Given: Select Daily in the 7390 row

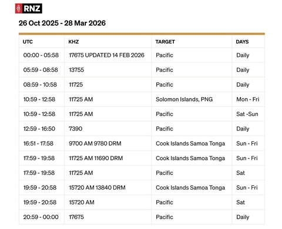Looking at the screenshot, I should [243, 129].
